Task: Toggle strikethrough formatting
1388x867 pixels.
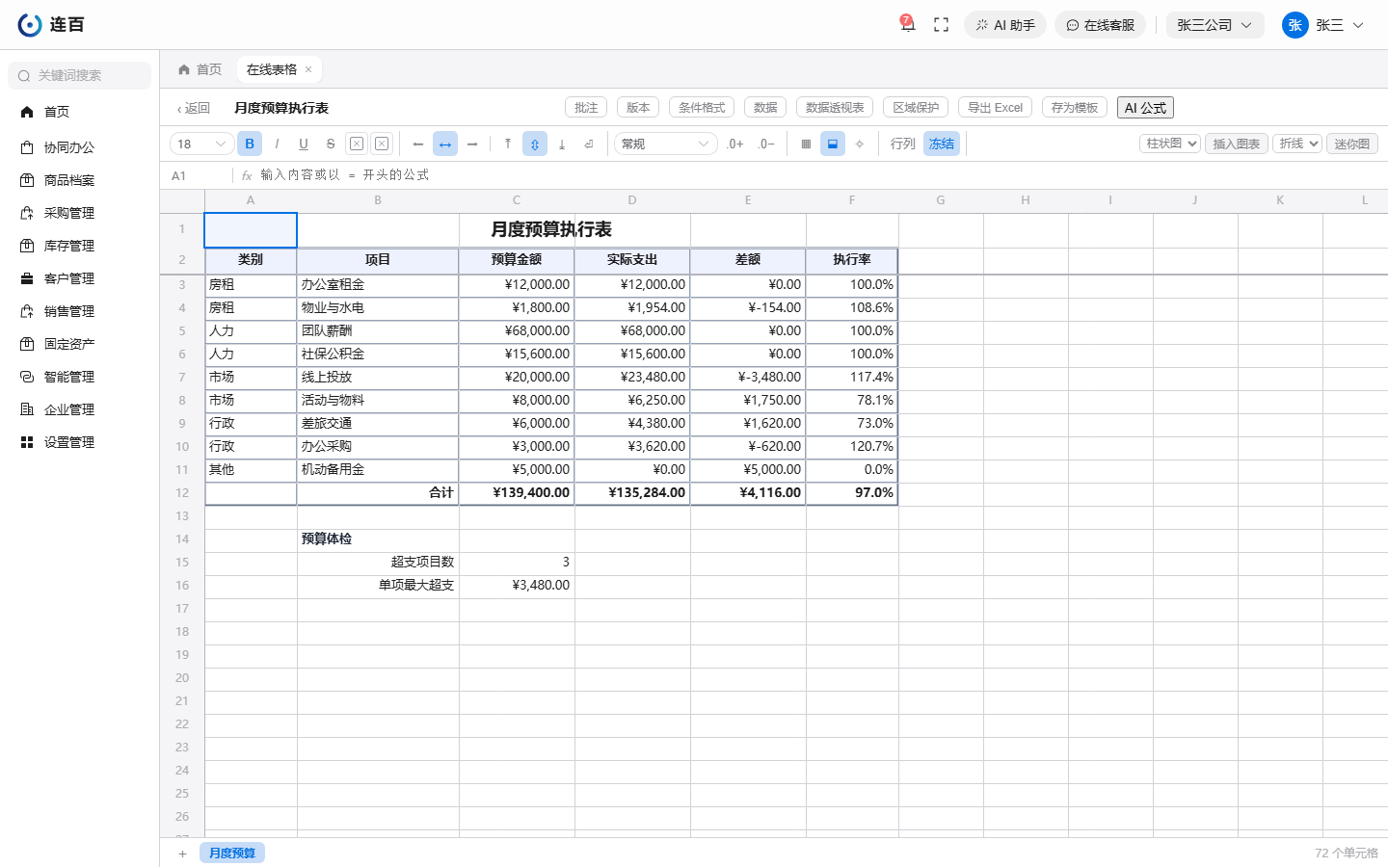Action: 331,144
